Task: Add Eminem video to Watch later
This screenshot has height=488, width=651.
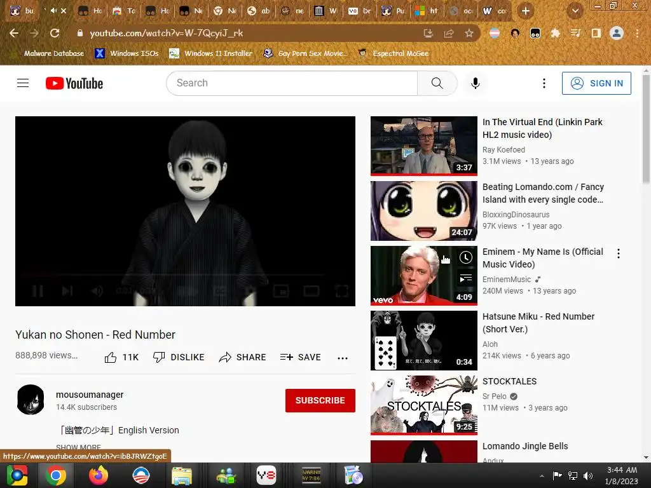Action: (x=466, y=257)
